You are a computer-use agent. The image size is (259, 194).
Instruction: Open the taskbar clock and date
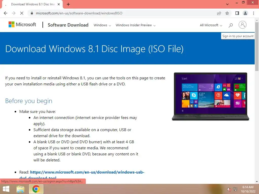click(248, 189)
